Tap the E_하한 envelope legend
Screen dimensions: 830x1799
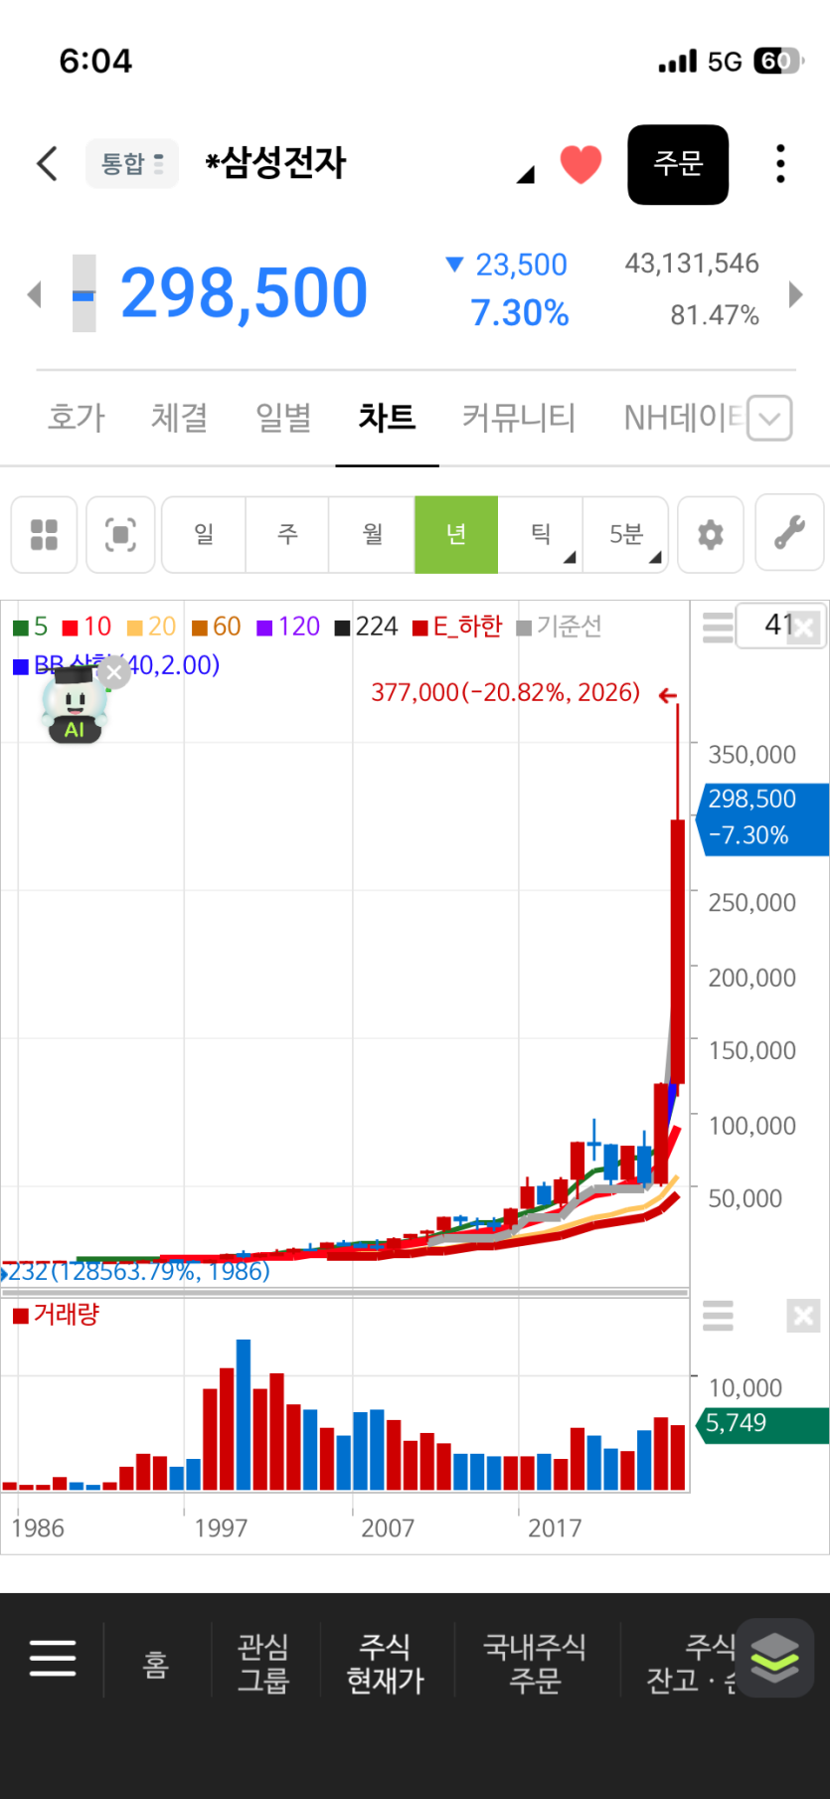click(457, 627)
